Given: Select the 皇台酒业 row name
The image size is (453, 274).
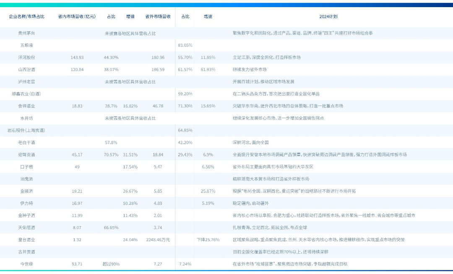Looking at the screenshot, I should pyautogui.click(x=26, y=239).
